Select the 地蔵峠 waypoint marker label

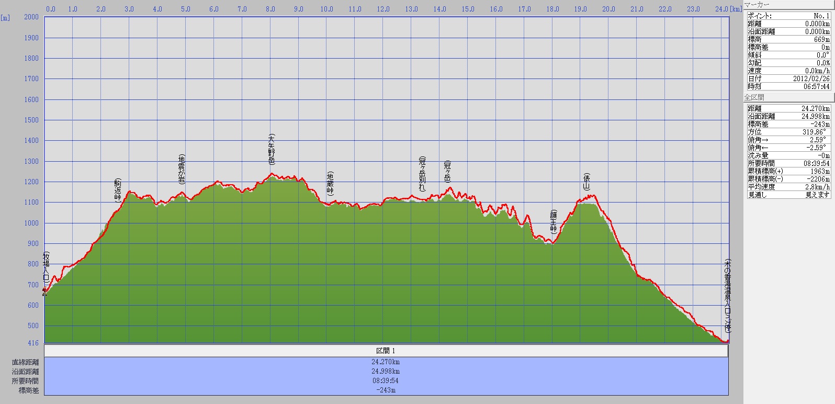330,184
